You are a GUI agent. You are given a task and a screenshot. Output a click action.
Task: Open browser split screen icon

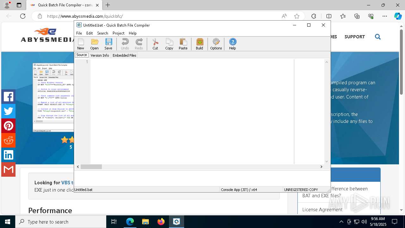[x=329, y=16]
